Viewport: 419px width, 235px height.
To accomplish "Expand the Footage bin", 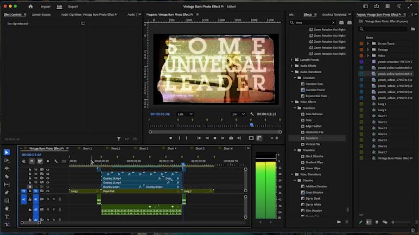I will 367,49.
